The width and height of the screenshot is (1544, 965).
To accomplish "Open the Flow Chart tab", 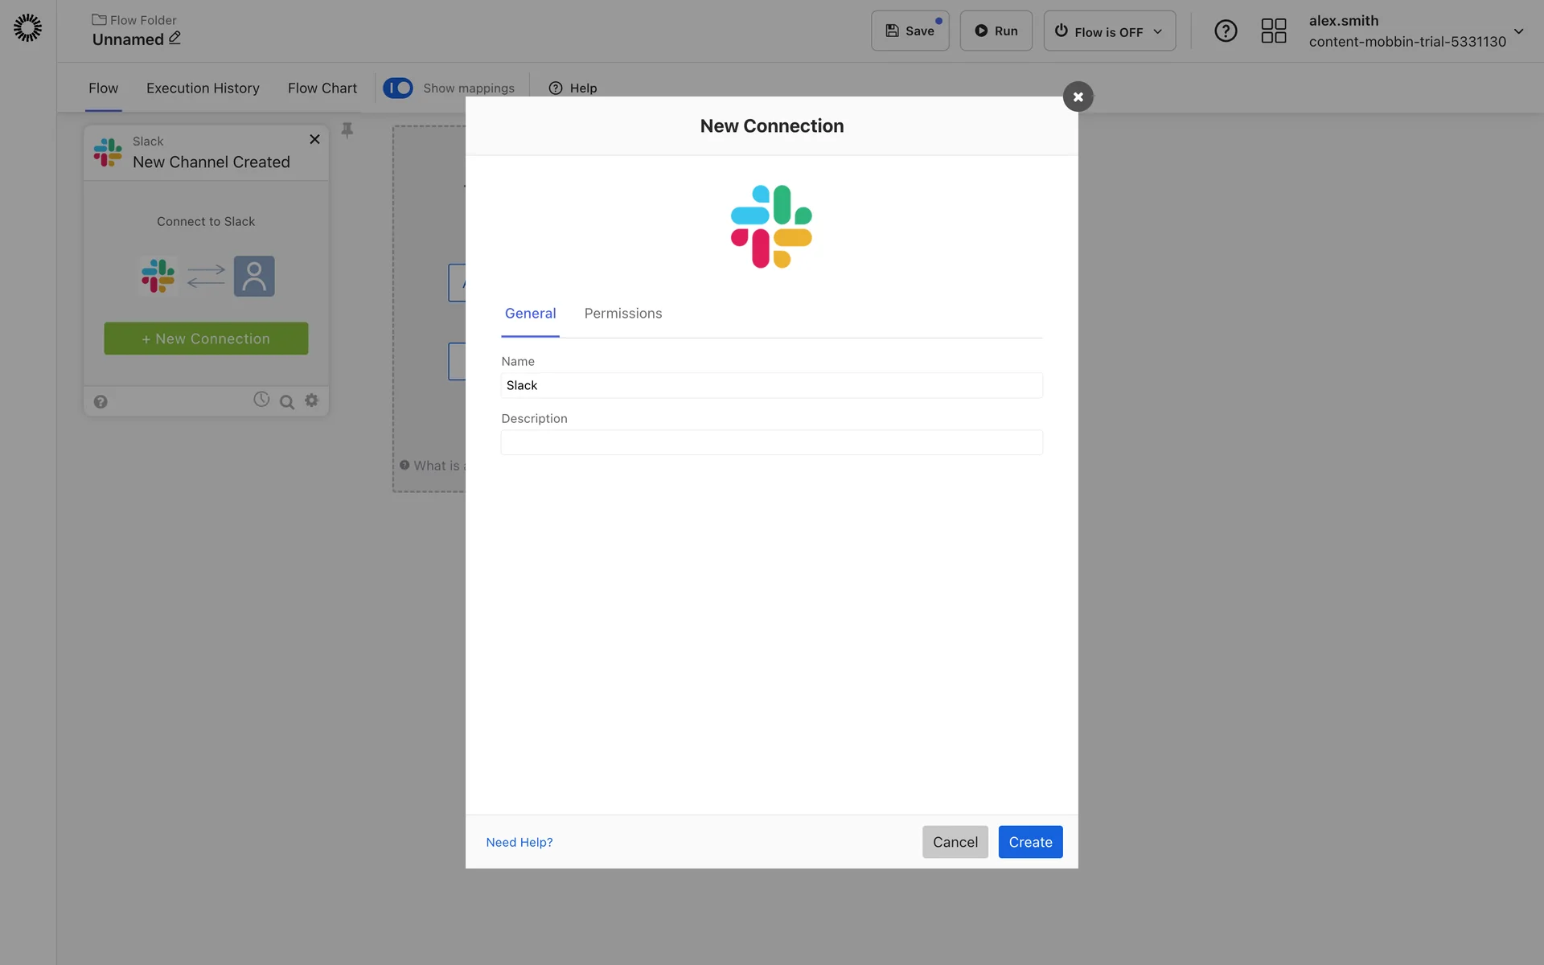I will (x=322, y=88).
